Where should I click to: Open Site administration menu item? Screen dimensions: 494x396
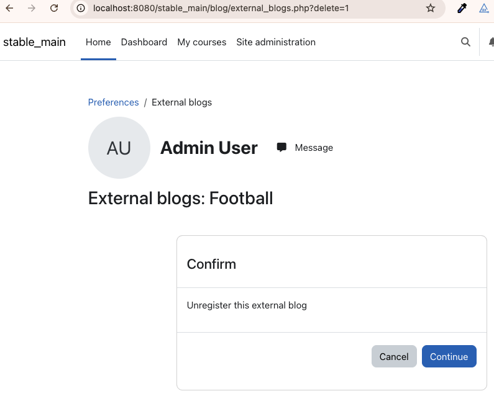pos(276,42)
